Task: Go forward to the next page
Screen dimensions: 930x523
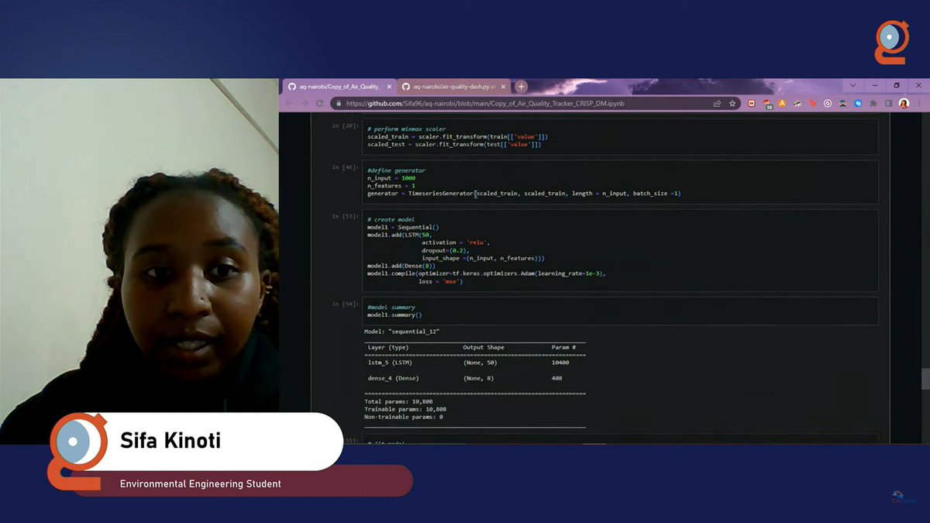Action: tap(305, 103)
